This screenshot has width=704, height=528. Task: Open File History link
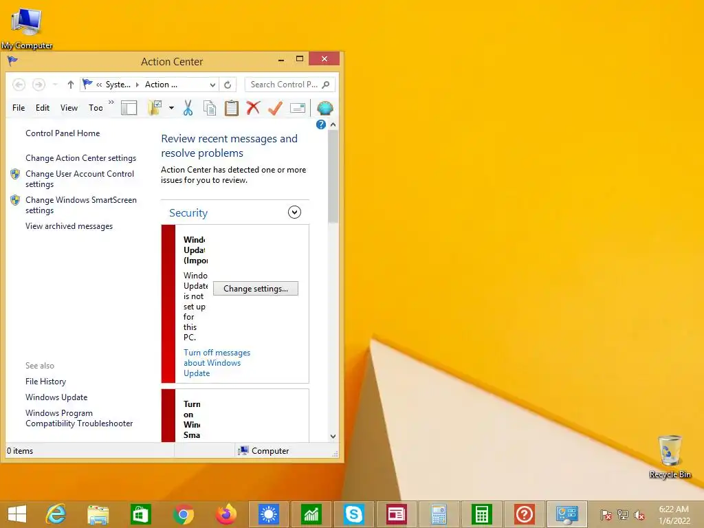(x=46, y=382)
